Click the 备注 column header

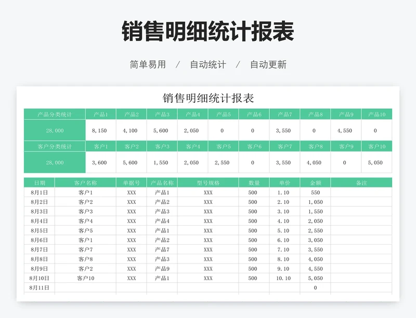pos(361,183)
